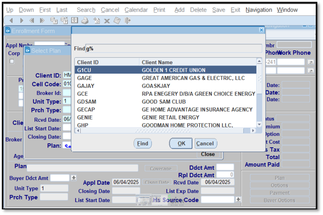323x215 pixels.
Task: Open Hs Source Code dropdown arrow
Action: (x=238, y=199)
